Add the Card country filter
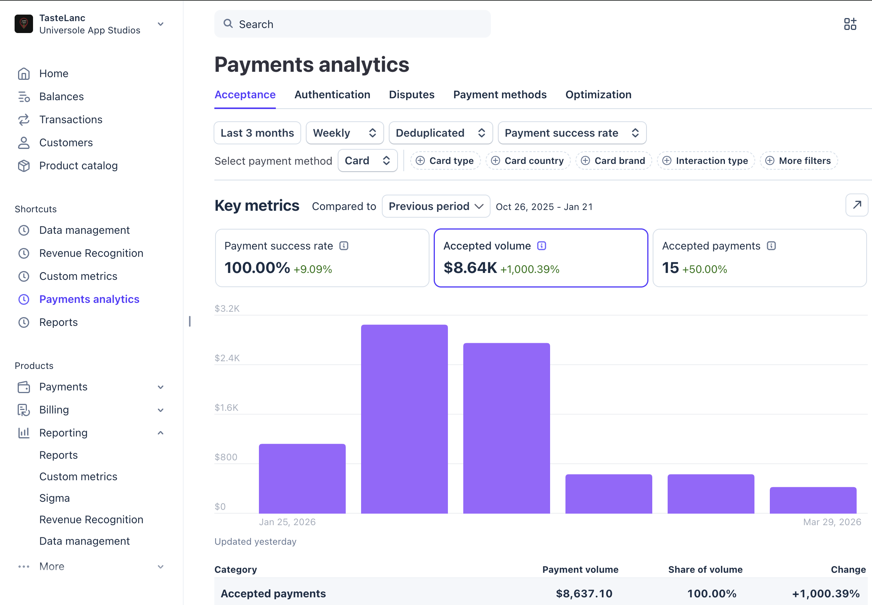Viewport: 872px width, 605px height. click(x=527, y=160)
